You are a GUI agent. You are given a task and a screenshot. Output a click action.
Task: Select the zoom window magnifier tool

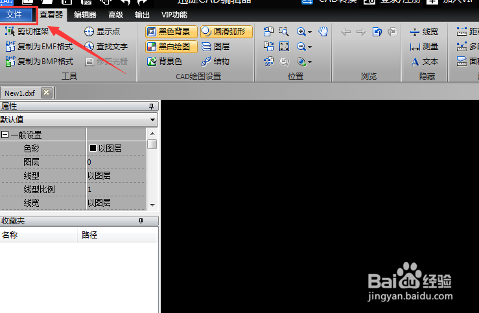pyautogui.click(x=284, y=32)
